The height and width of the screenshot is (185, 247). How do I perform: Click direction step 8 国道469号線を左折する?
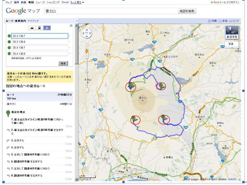point(27,176)
